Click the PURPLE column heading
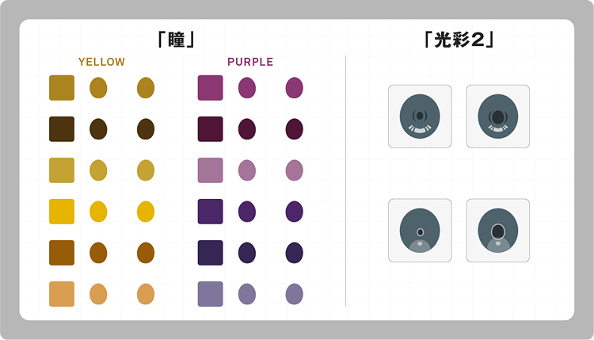The image size is (594, 340). (250, 62)
